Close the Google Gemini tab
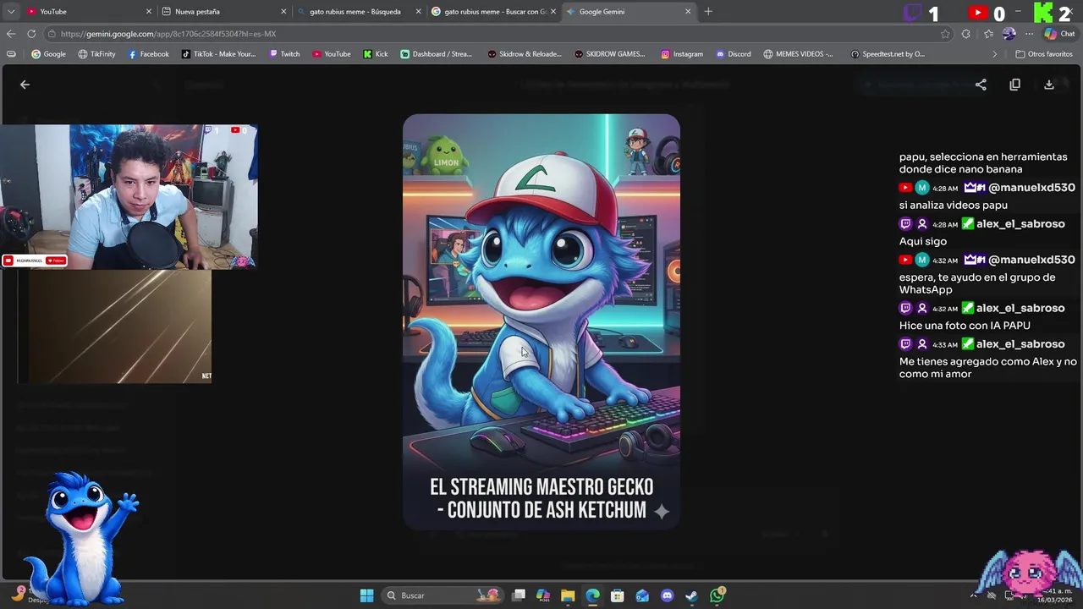 coord(688,11)
